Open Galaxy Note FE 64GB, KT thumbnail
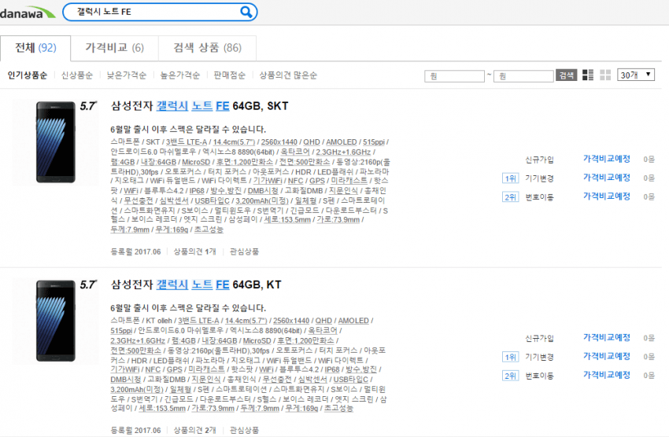Screen dimensions: 669x437 point(55,321)
